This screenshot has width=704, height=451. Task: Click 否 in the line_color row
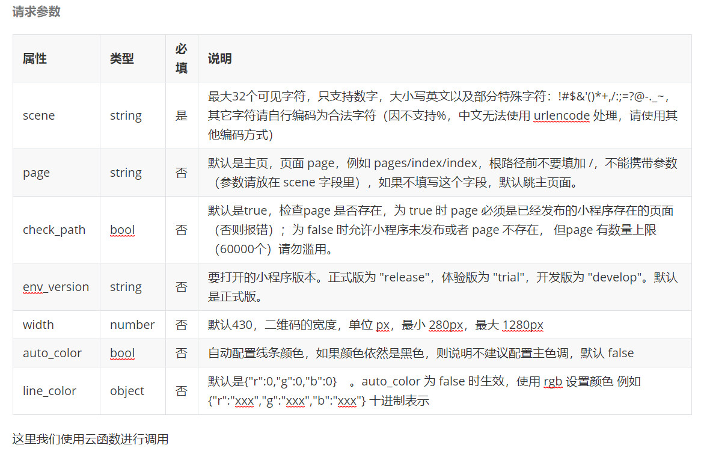tap(182, 391)
